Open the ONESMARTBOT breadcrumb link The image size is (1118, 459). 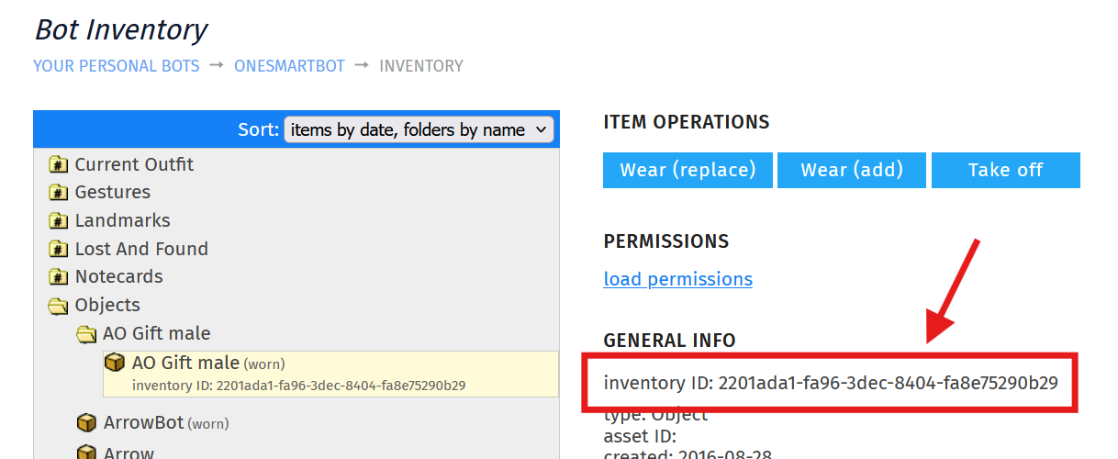[289, 66]
